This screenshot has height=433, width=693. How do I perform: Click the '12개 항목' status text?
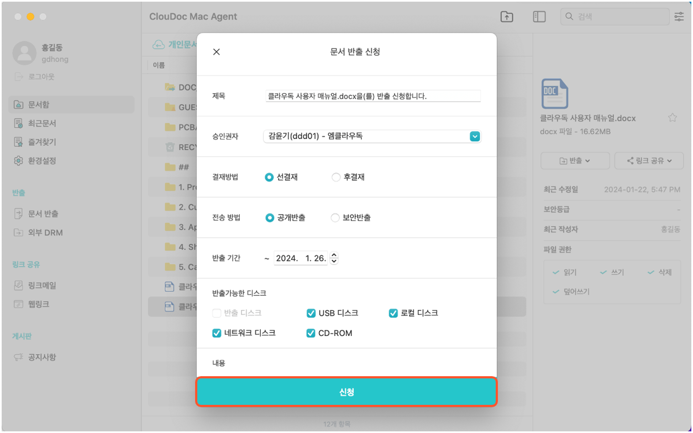[x=337, y=424]
